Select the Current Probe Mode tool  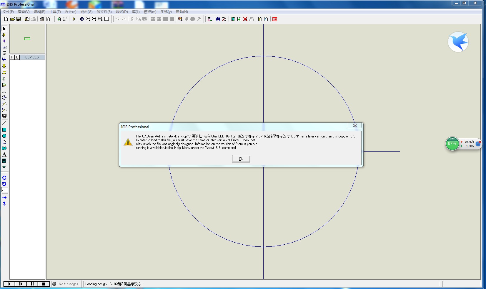tap(4, 110)
